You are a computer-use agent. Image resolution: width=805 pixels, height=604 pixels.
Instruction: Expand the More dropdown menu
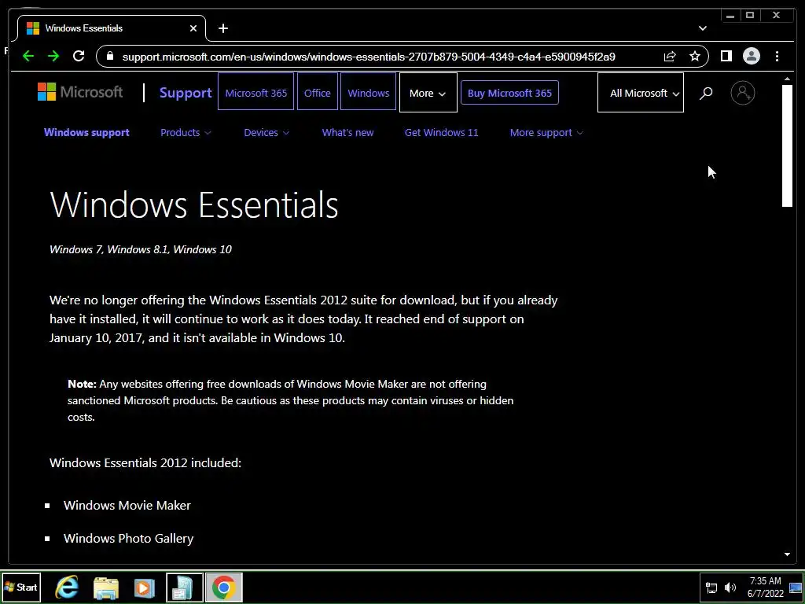coord(428,93)
